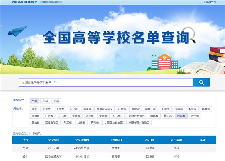Select 黑龙江省 location filter
This screenshot has height=161, width=225.
tap(150, 109)
